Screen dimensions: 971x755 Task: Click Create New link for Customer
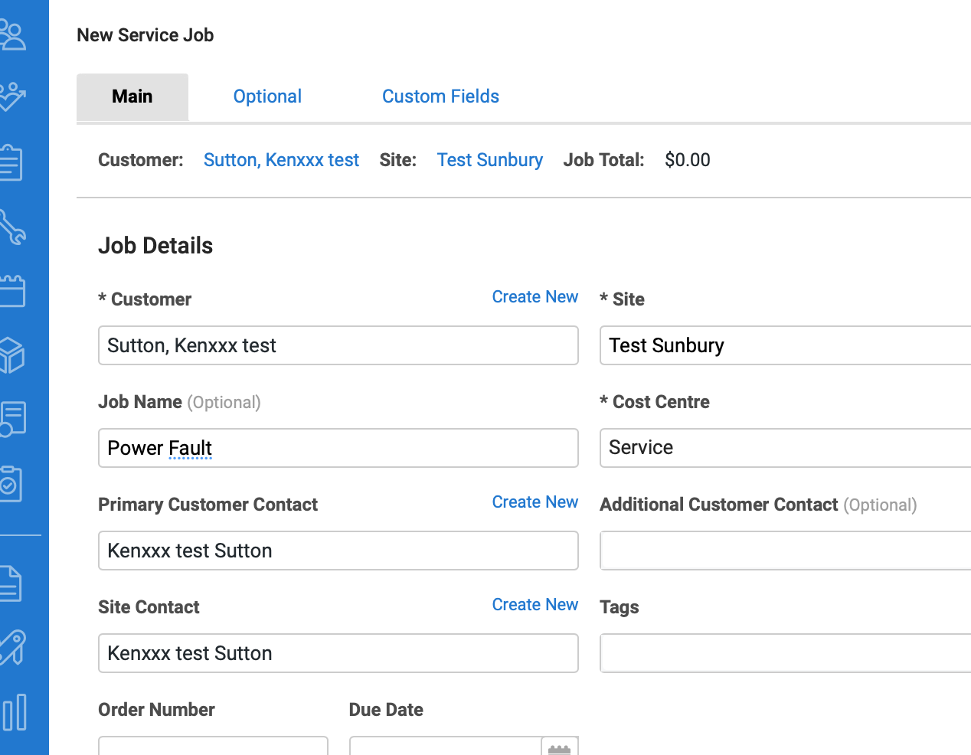pyautogui.click(x=535, y=297)
